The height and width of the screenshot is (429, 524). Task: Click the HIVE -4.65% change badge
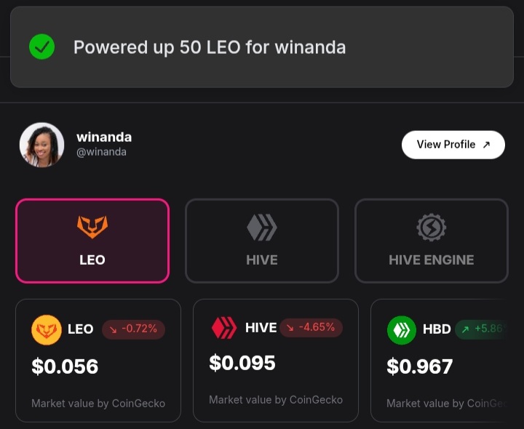click(311, 327)
